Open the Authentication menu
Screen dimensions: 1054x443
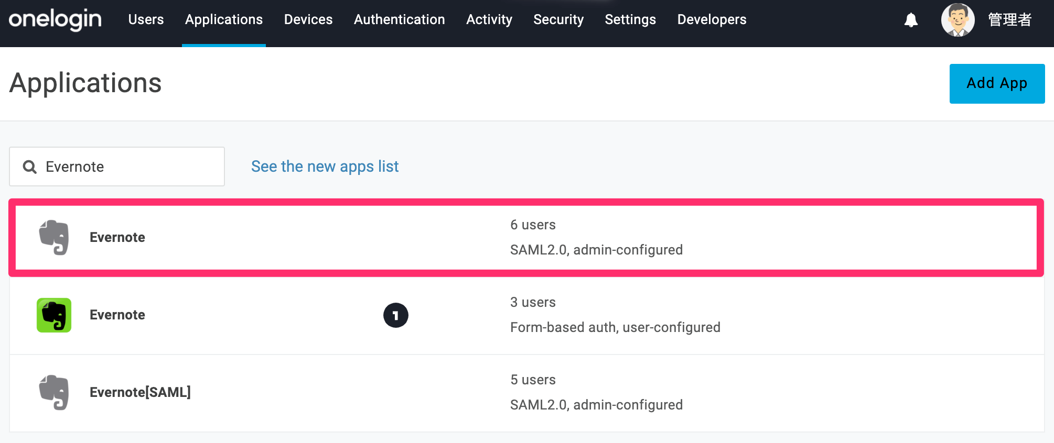[x=399, y=19]
